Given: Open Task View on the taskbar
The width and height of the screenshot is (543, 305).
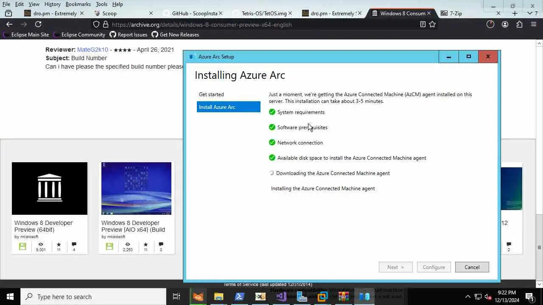Looking at the screenshot, I should pos(176,297).
